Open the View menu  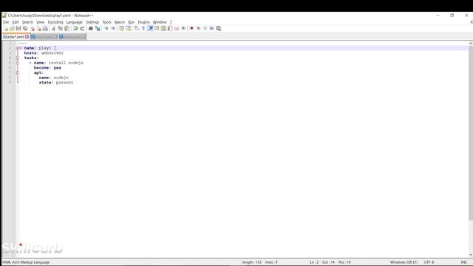pyautogui.click(x=40, y=22)
